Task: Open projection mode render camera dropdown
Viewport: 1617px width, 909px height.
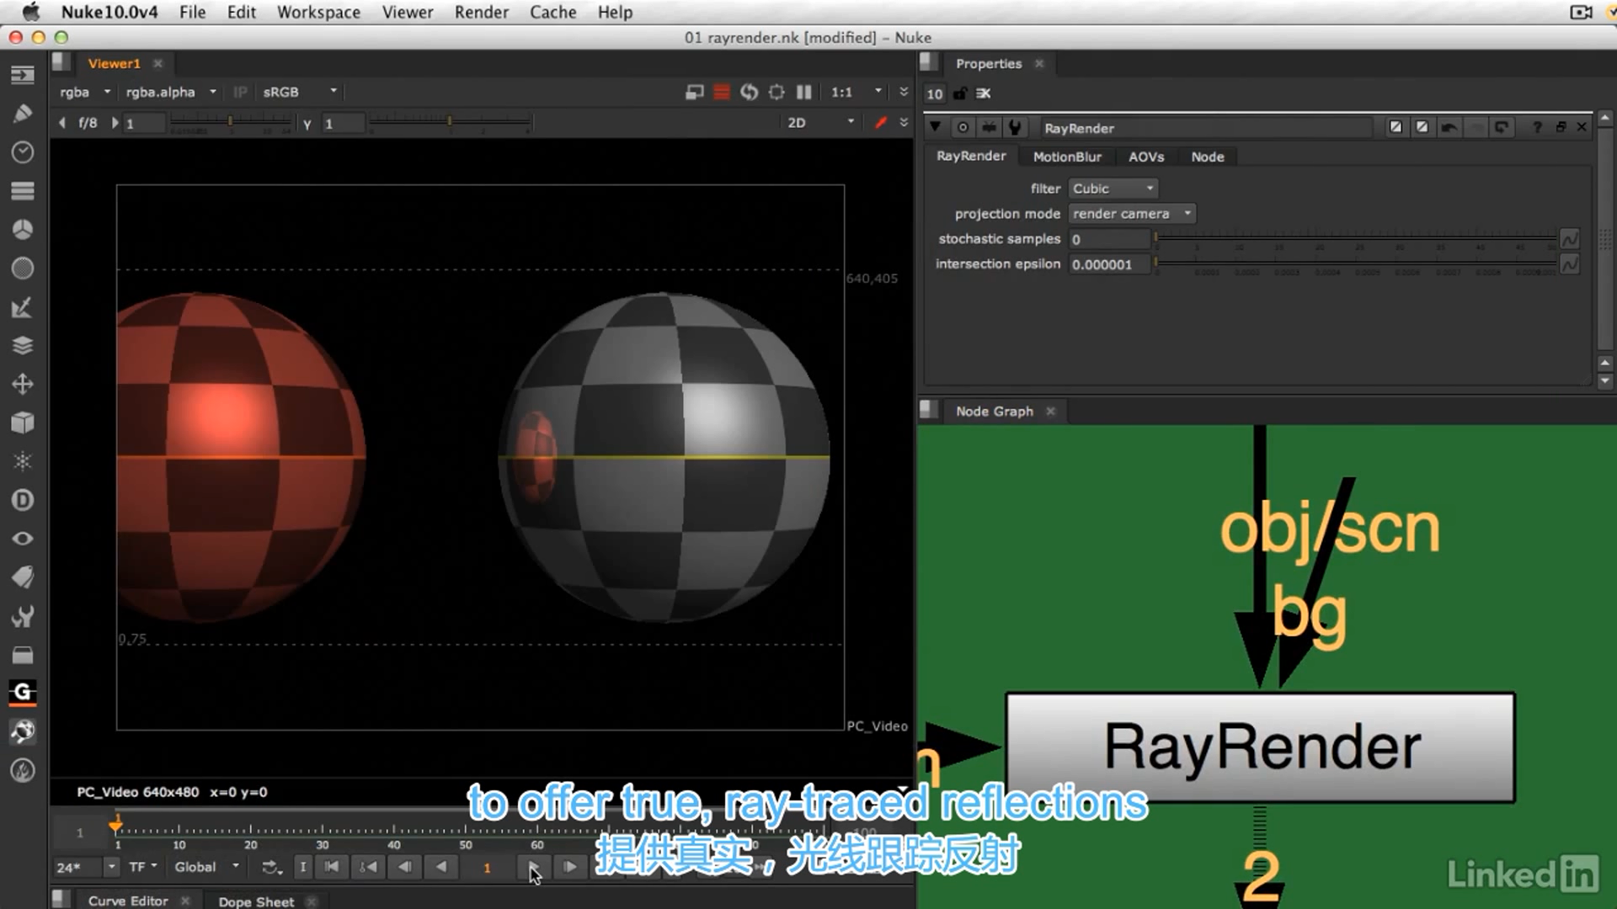Action: tap(1131, 214)
